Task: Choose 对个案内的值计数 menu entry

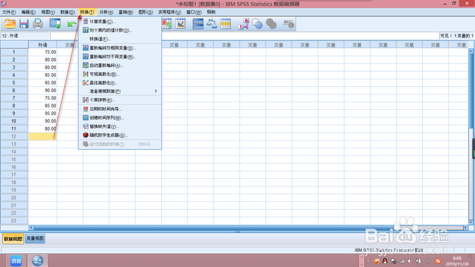Action: click(x=120, y=30)
